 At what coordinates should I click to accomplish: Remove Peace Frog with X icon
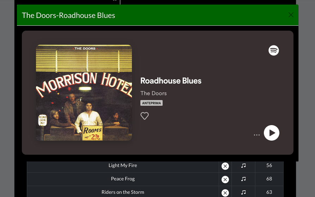pos(225,179)
